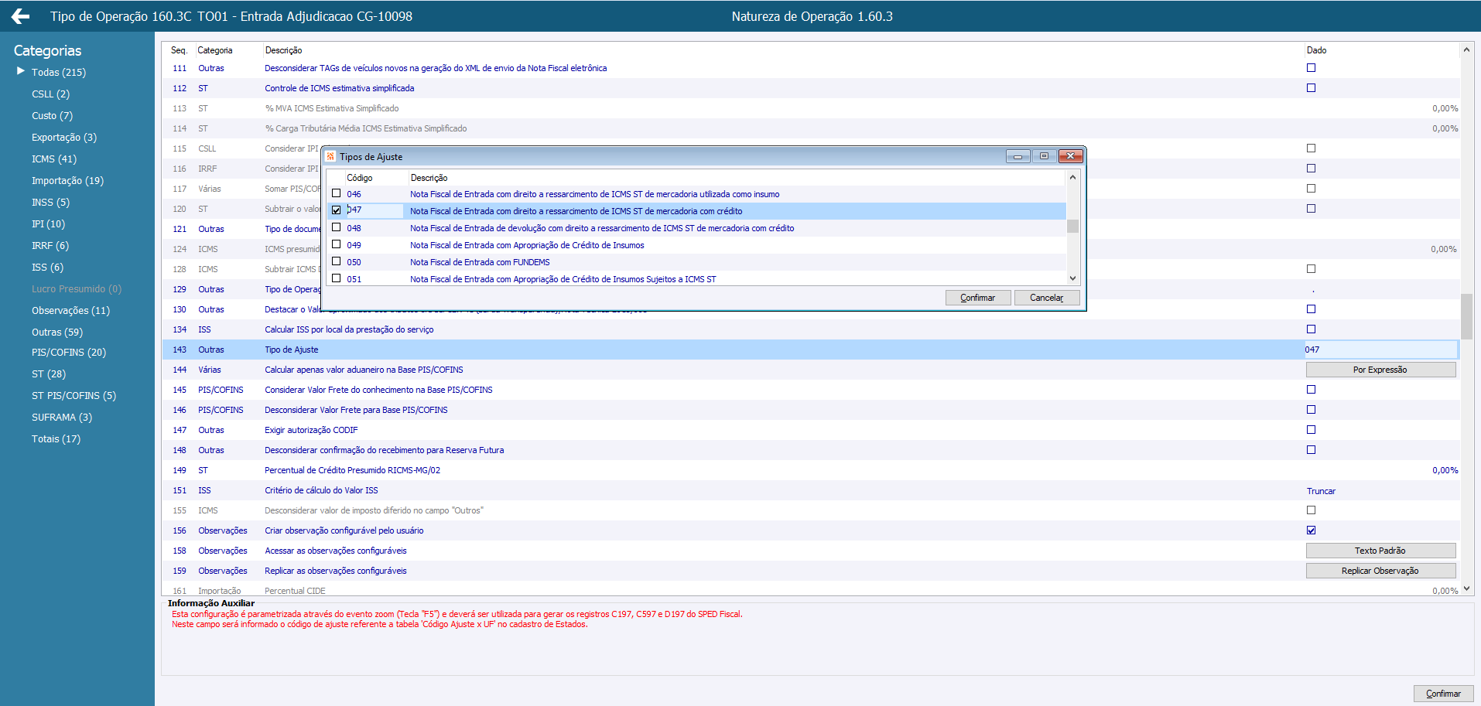
Task: Select row Percentual de Crédito Presumido RICMS-MG/02
Action: 810,470
